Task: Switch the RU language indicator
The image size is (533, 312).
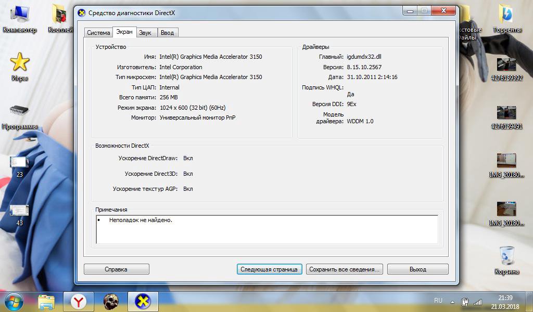Action: tap(438, 301)
